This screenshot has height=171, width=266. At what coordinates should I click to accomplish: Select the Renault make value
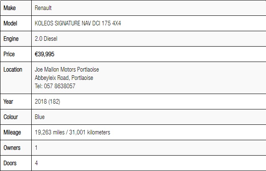pyautogui.click(x=43, y=8)
